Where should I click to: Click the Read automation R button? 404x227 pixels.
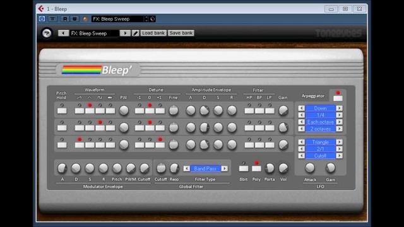click(x=65, y=19)
